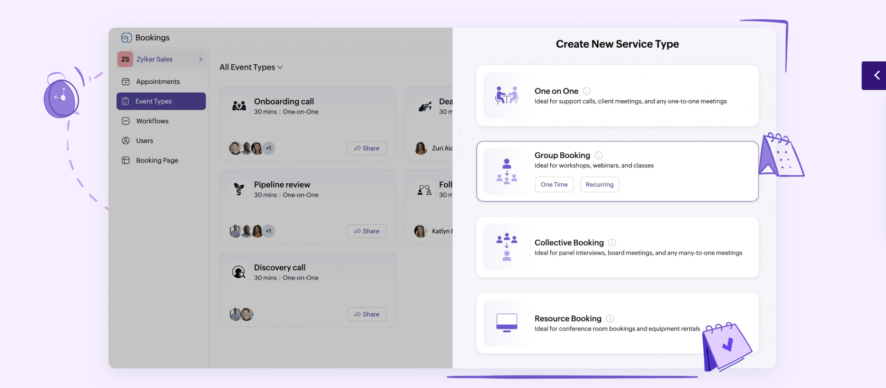Click Katlyn's avatar on the Foll card

pos(421,231)
